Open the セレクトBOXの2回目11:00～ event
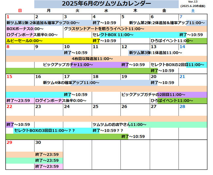The height and width of the screenshot is (175, 213). click(x=177, y=65)
